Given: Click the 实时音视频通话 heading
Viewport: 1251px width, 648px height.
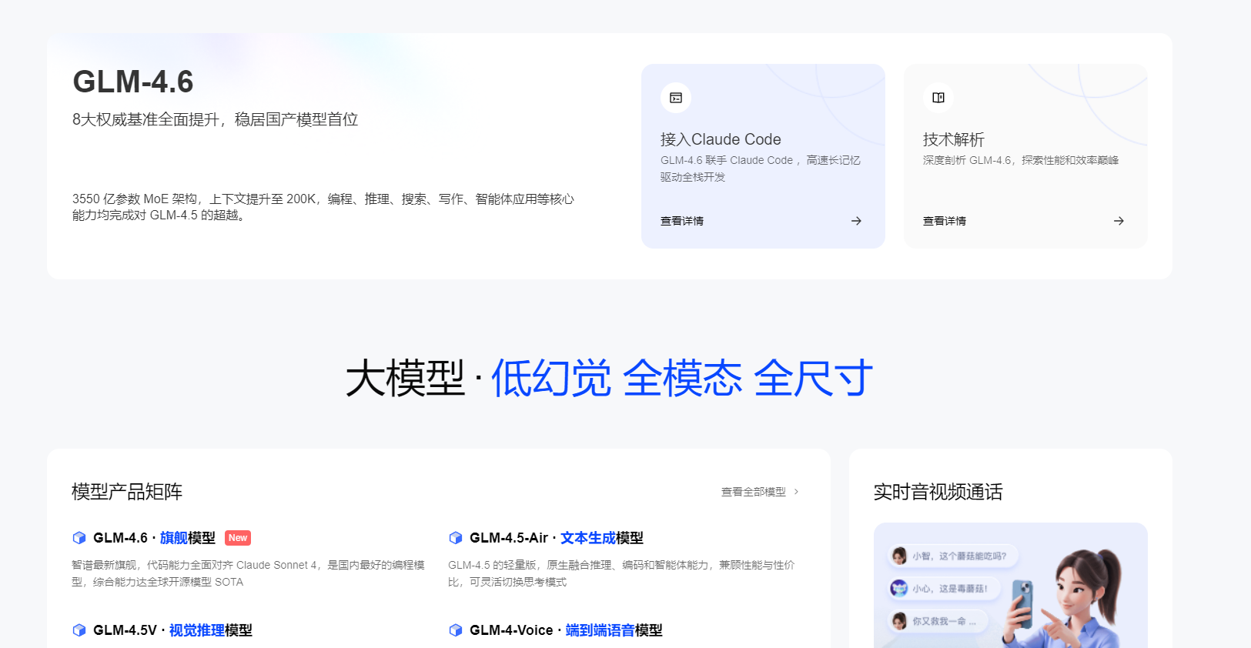Looking at the screenshot, I should (938, 492).
